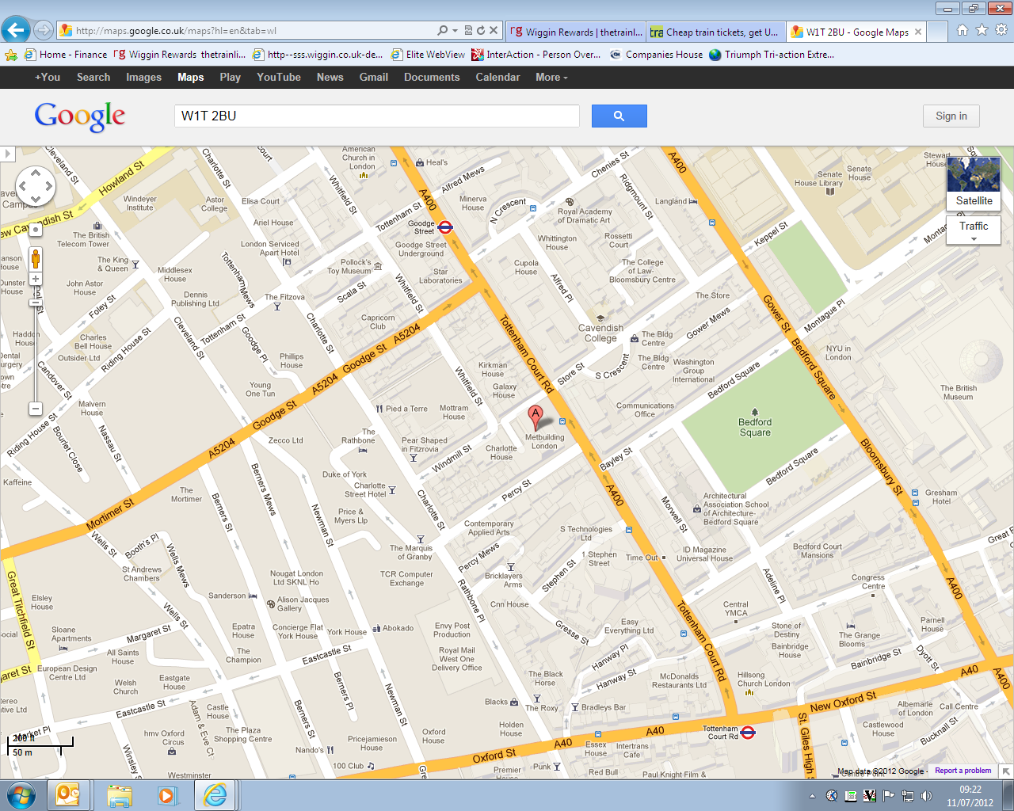Open the media player taskbar icon
The image size is (1014, 811).
[x=167, y=794]
